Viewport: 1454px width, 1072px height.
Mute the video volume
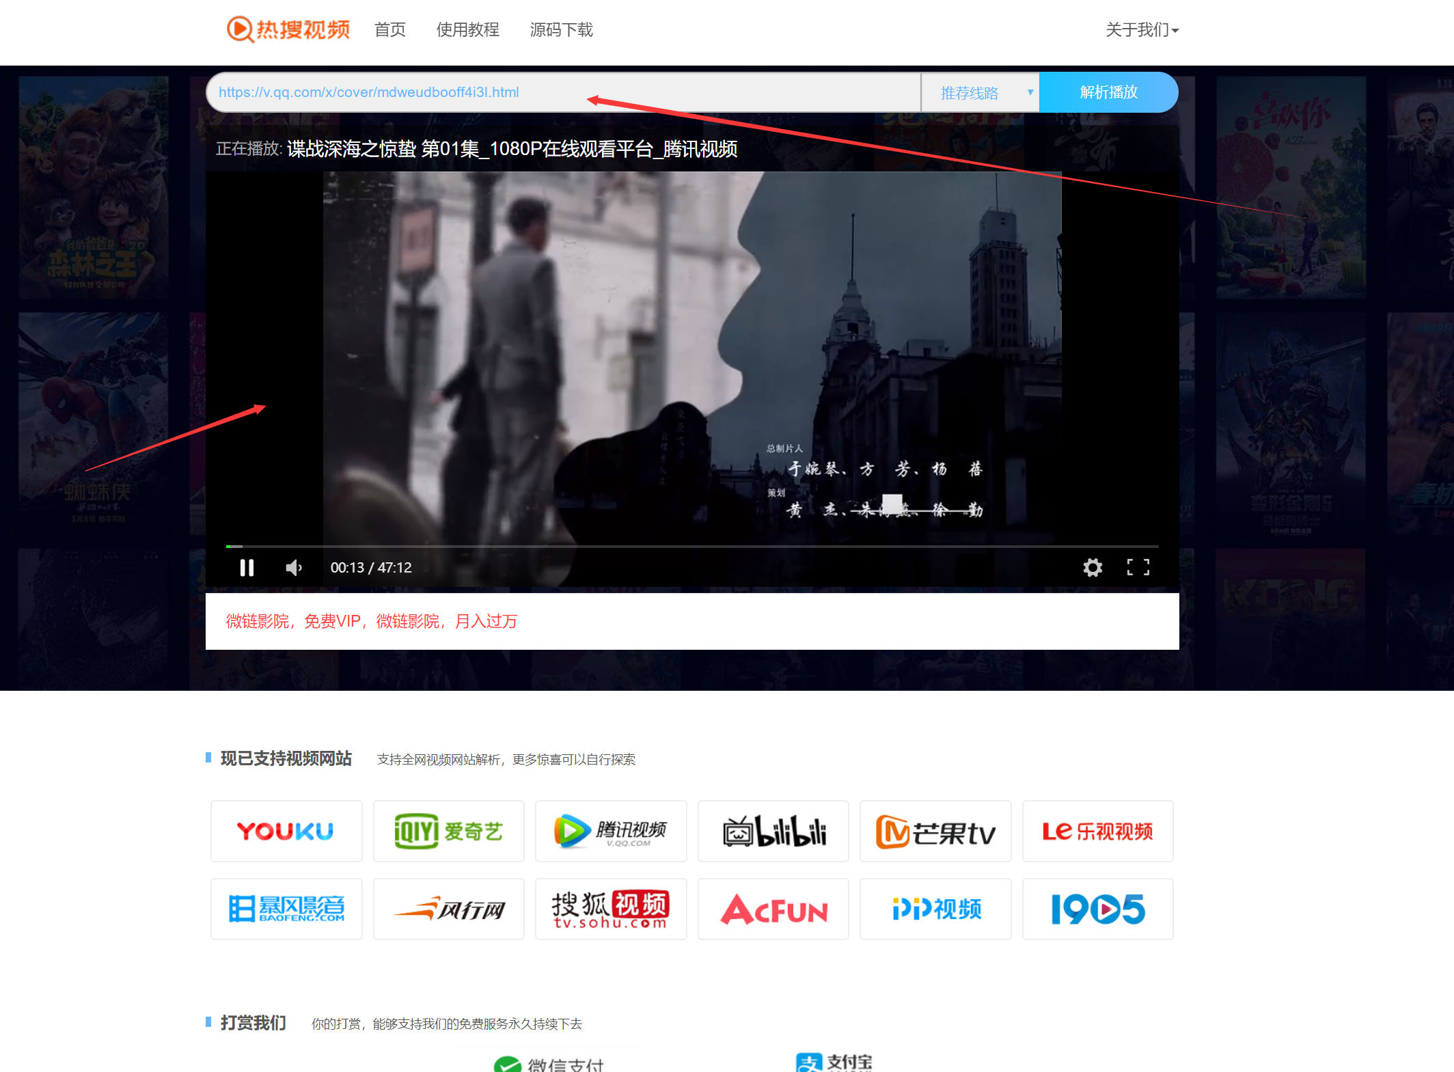point(294,568)
